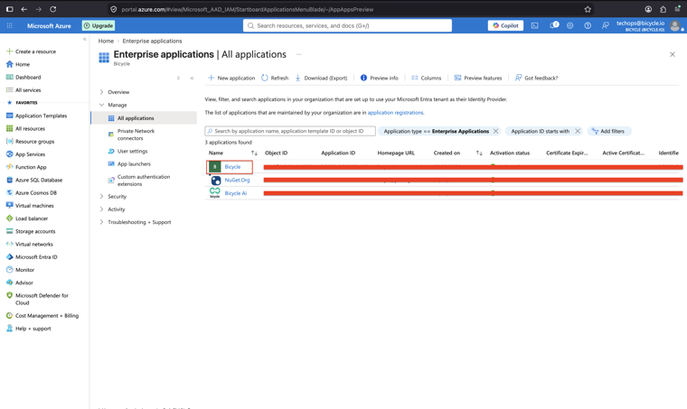Image resolution: width=687 pixels, height=409 pixels.
Task: Click the Upgrade button in the header
Action: pos(99,26)
